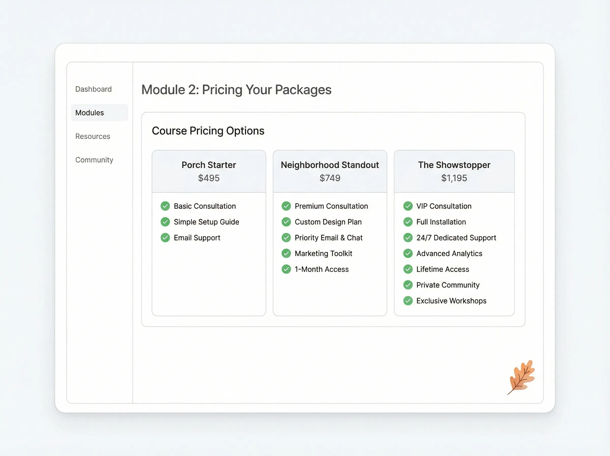Expand the Neighborhood Standout card header
Viewport: 610px width, 456px height.
[x=330, y=171]
